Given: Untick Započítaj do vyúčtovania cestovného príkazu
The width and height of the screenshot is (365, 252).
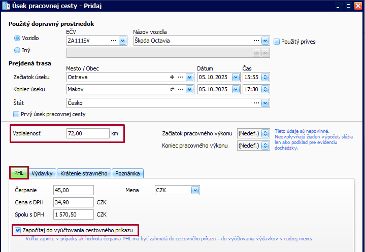Looking at the screenshot, I should coord(18,230).
